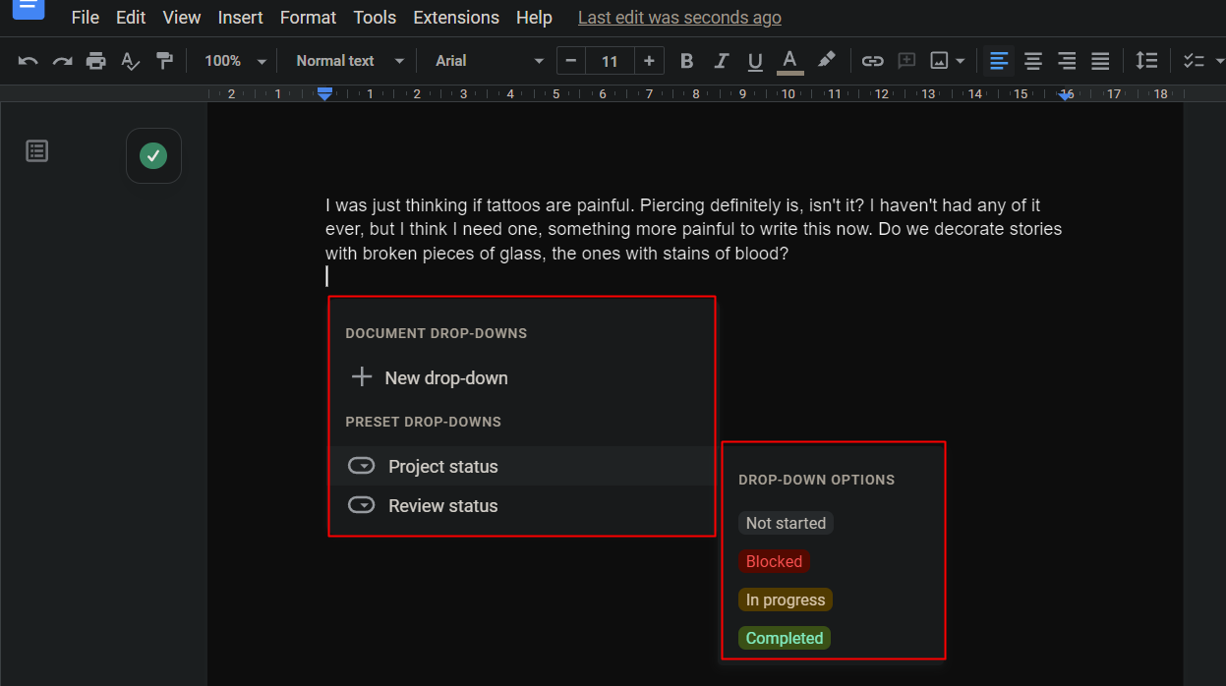Open the highlight color marker
This screenshot has width=1226, height=686.
click(x=827, y=61)
